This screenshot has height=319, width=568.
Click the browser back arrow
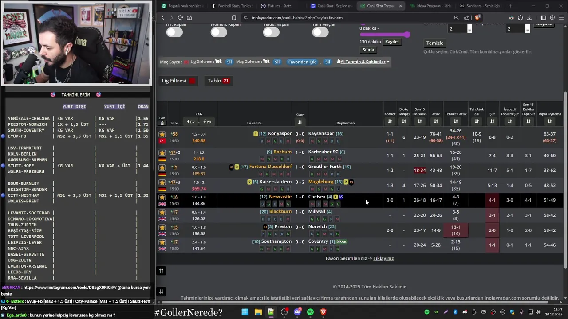click(x=163, y=18)
